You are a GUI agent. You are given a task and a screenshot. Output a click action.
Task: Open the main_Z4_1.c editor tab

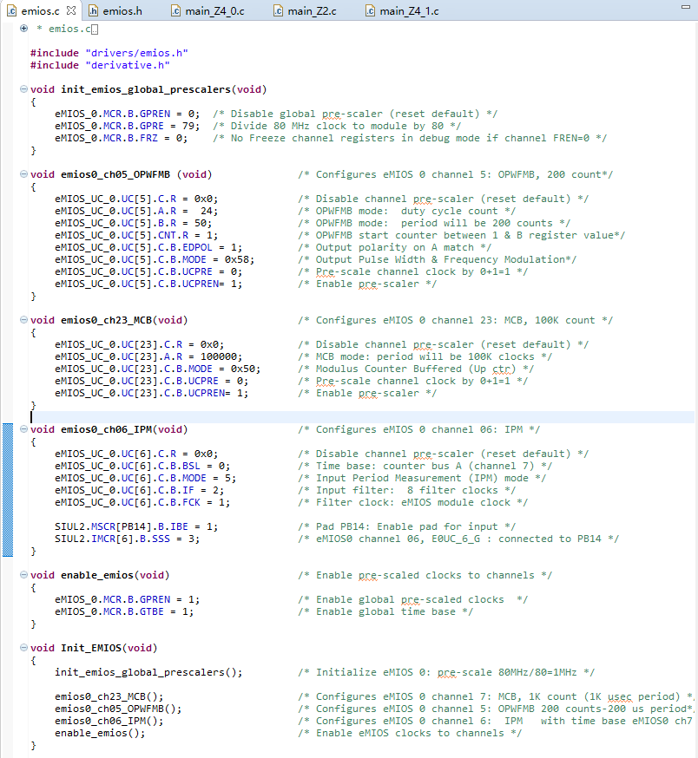point(408,12)
